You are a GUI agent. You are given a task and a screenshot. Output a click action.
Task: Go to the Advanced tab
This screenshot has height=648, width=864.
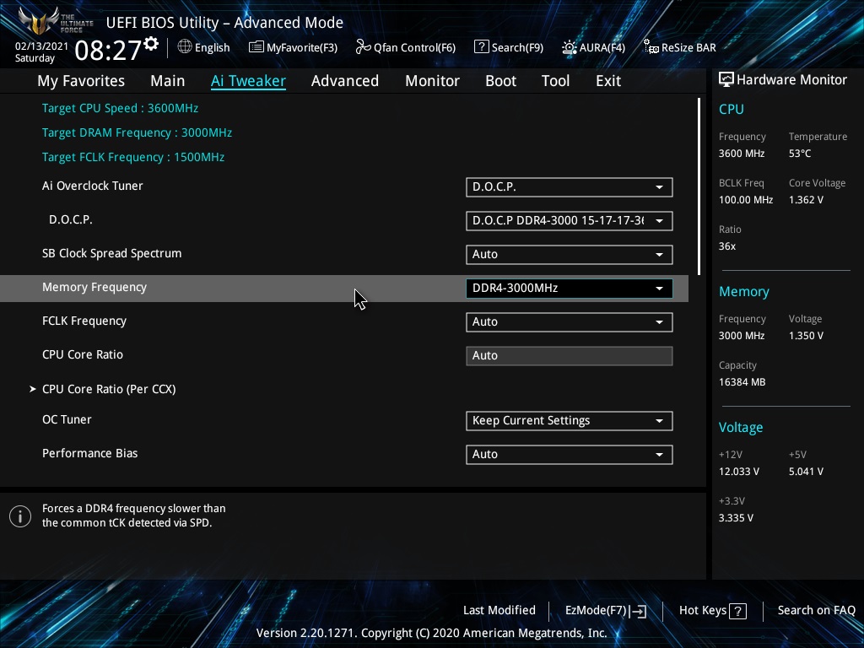click(x=345, y=81)
